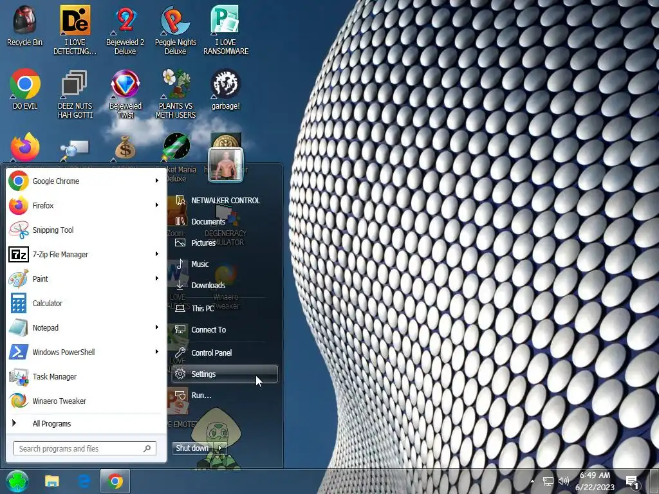Open Connect To from the Start menu

pos(225,330)
